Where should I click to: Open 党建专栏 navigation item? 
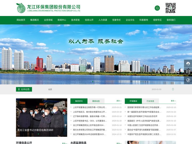[117, 20]
